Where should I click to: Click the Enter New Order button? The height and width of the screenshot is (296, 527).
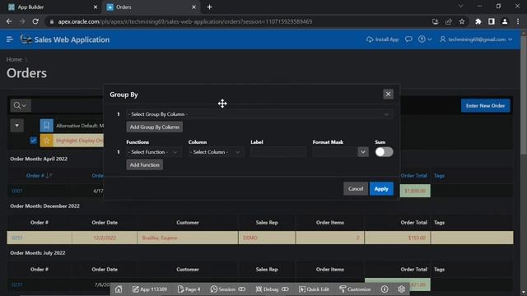pyautogui.click(x=485, y=105)
